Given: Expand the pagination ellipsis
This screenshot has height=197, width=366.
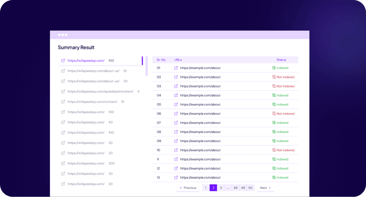Looking at the screenshot, I should click(228, 188).
